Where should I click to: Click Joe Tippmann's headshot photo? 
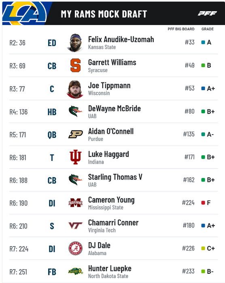click(x=75, y=89)
